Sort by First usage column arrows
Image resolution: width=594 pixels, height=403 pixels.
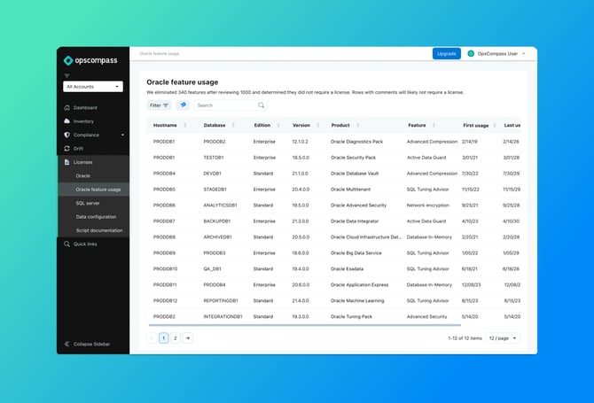pyautogui.click(x=495, y=125)
